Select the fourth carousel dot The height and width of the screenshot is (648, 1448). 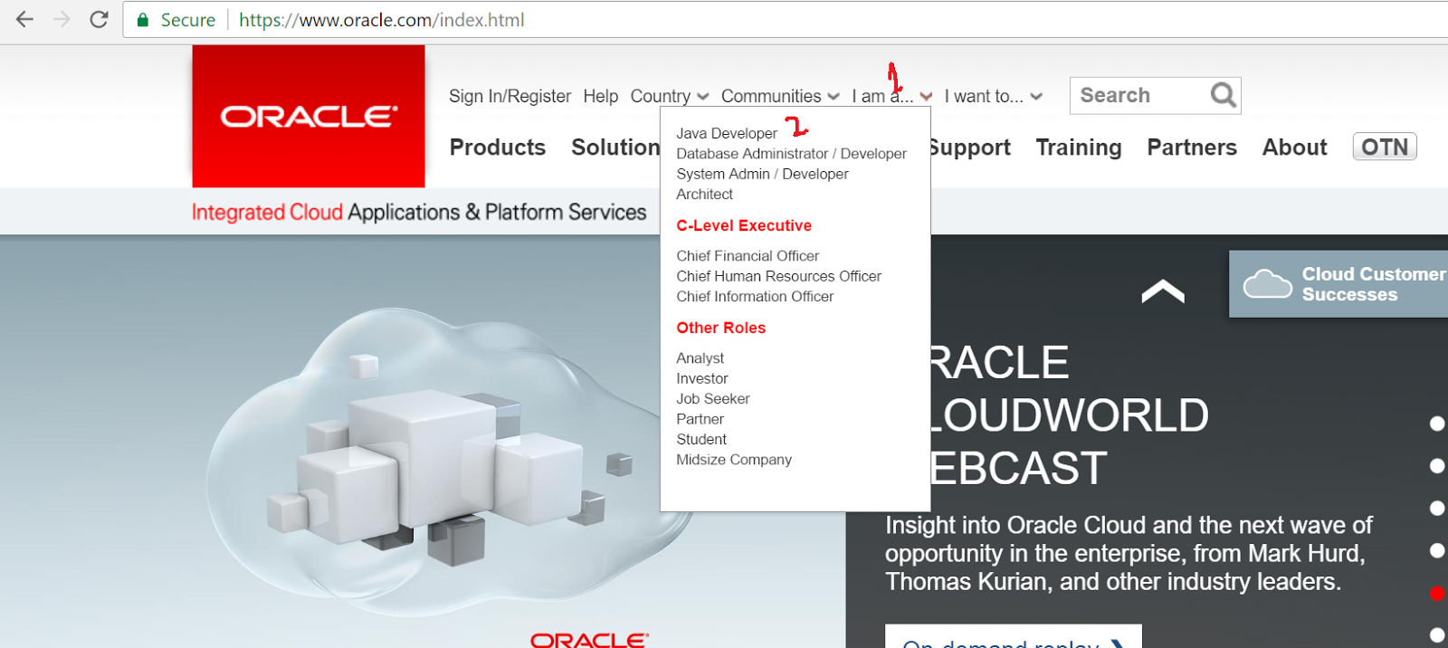[x=1437, y=550]
